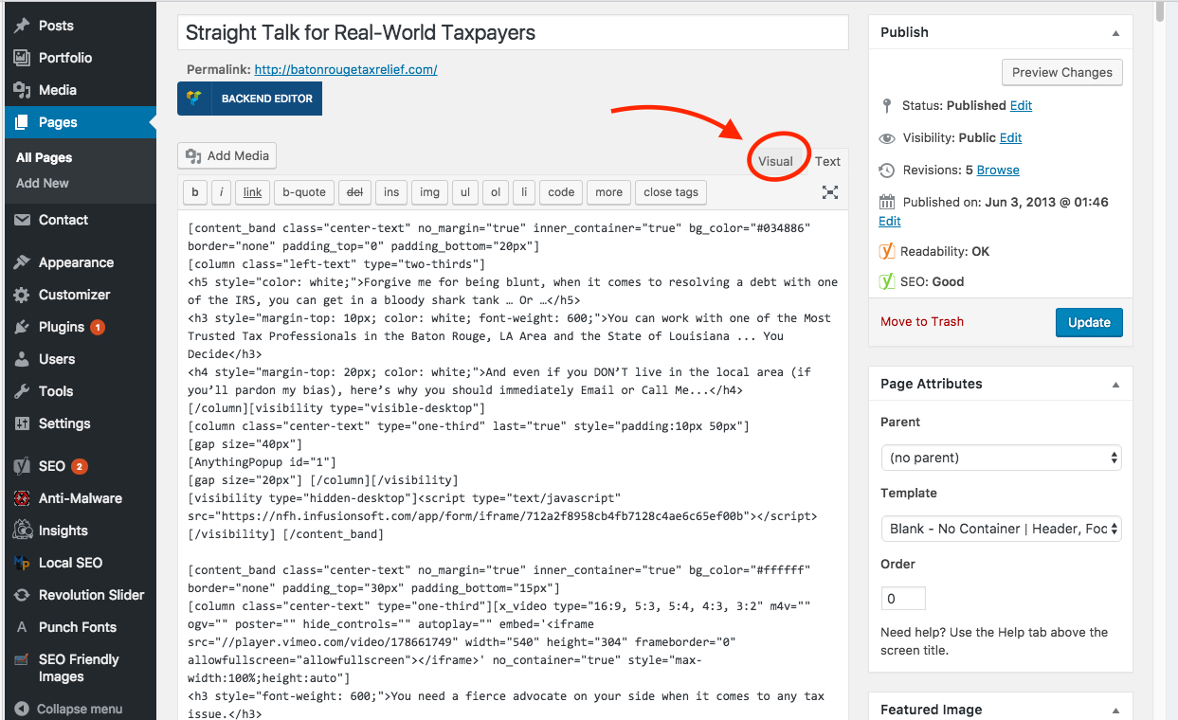1178x720 pixels.
Task: Click the page title input field
Action: click(x=513, y=32)
